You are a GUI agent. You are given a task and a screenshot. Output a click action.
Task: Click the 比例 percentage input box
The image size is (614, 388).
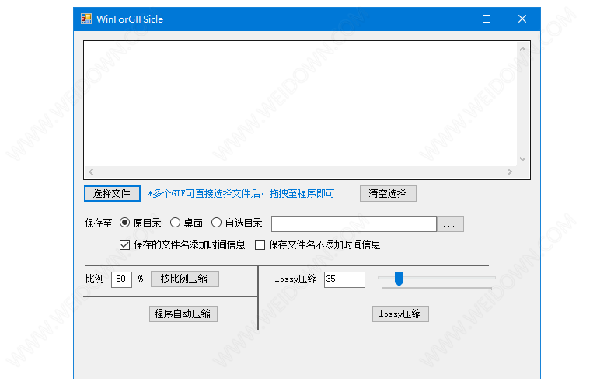[121, 279]
